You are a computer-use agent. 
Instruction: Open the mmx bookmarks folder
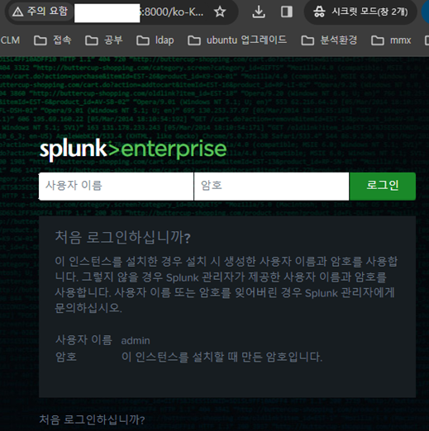pos(391,40)
